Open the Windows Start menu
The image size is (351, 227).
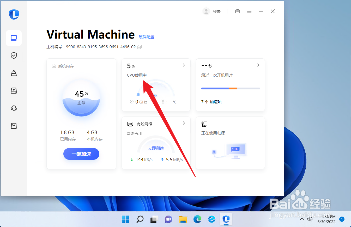[125, 219]
